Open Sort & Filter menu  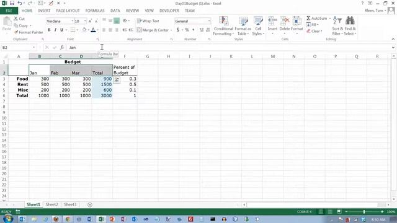point(337,26)
